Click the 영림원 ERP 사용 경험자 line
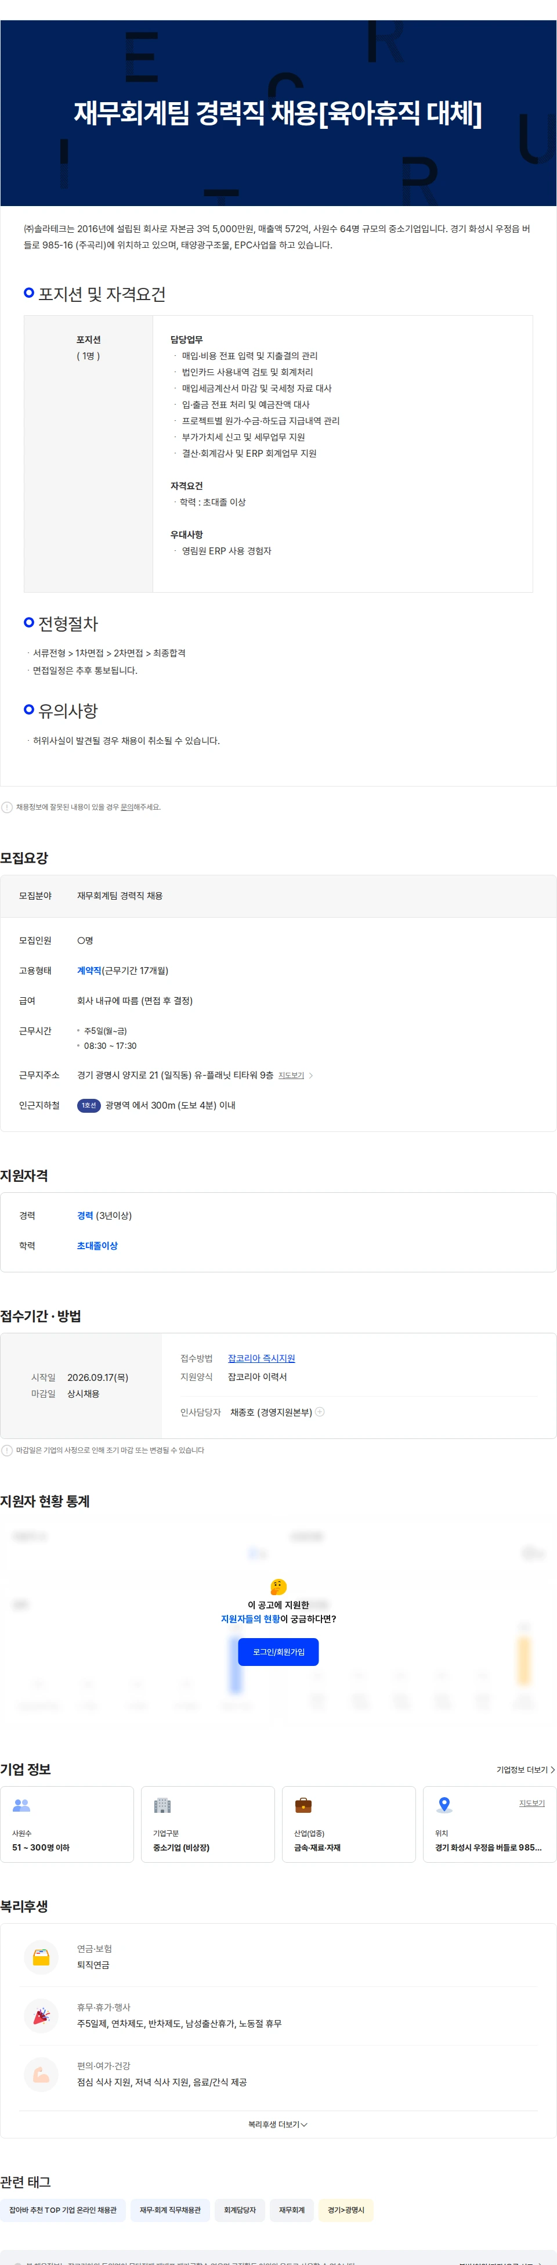 tap(227, 551)
